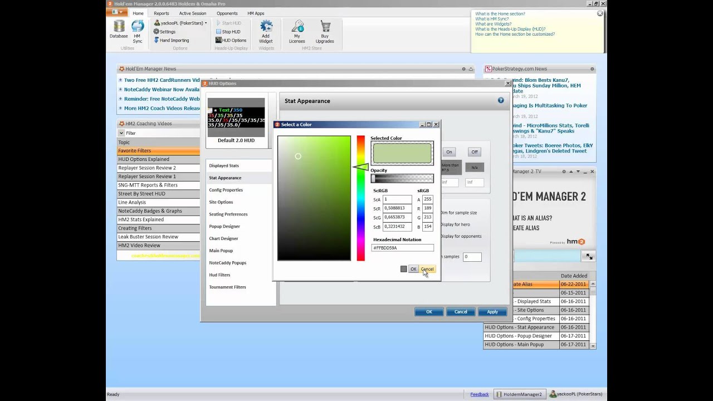713x401 pixels.
Task: Click up arrow on Manager 2 TV widget
Action: pyautogui.click(x=571, y=172)
